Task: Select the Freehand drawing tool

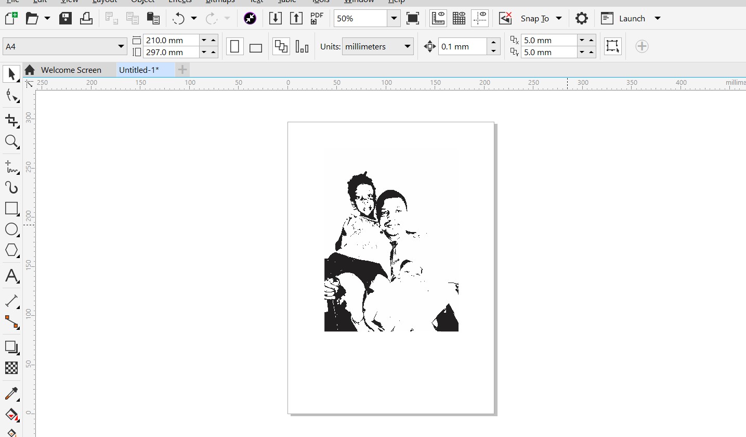Action: (11, 167)
